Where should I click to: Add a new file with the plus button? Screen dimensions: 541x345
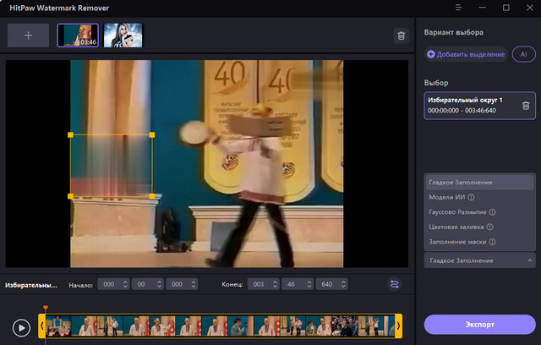coord(28,36)
